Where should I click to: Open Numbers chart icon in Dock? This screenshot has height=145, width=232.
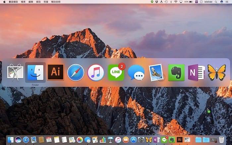[103, 140]
